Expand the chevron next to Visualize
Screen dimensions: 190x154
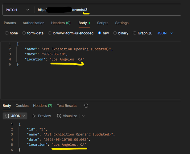pyautogui.click(x=83, y=116)
